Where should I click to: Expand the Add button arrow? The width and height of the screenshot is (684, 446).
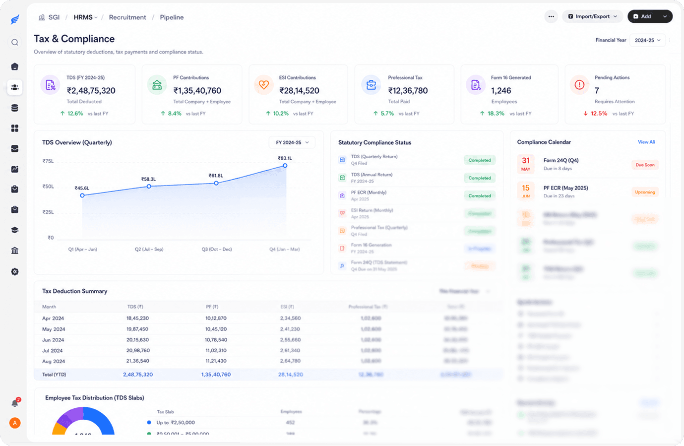[665, 16]
